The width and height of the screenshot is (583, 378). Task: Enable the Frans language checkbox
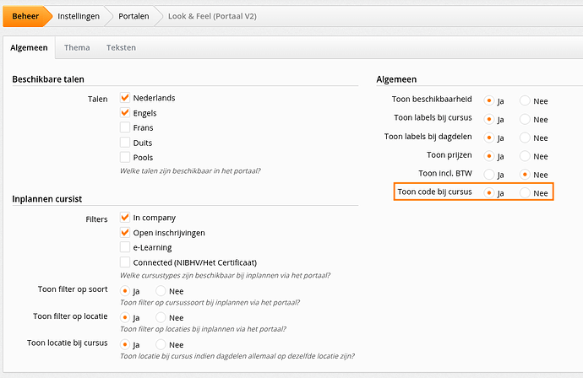[x=125, y=127]
